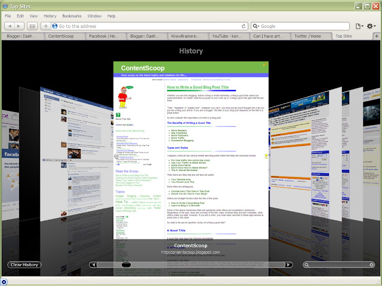Click the Google search field
The image size is (382, 286).
(300, 26)
